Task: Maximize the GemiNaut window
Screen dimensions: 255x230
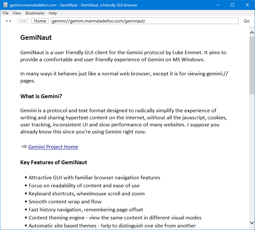Action: [232, 5]
